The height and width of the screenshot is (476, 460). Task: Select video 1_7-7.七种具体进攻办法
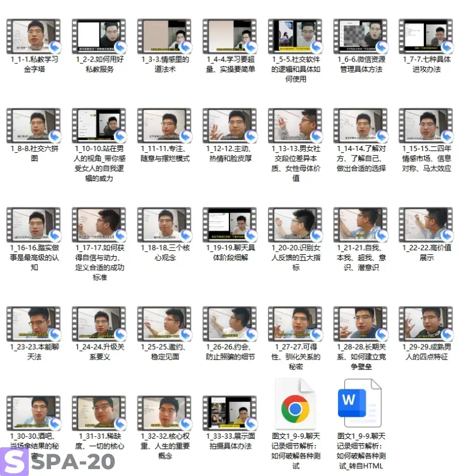tap(426, 36)
